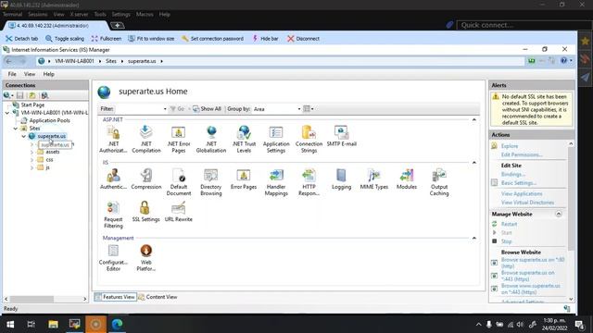Select Start Page in Connections tree
593x333 pixels.
pos(32,105)
